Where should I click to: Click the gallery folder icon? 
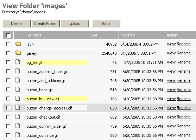click(x=18, y=53)
